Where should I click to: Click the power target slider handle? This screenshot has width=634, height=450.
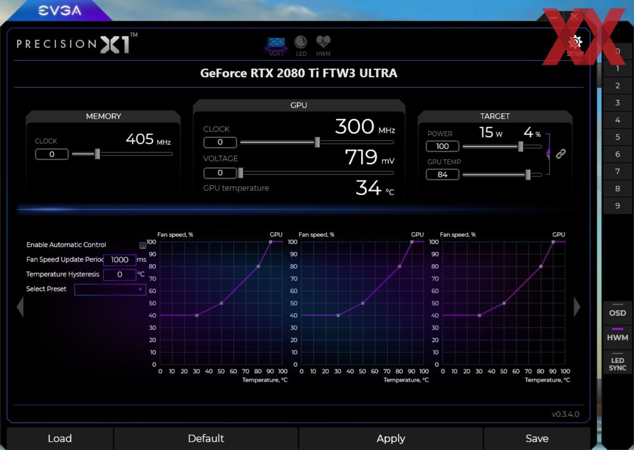[521, 146]
